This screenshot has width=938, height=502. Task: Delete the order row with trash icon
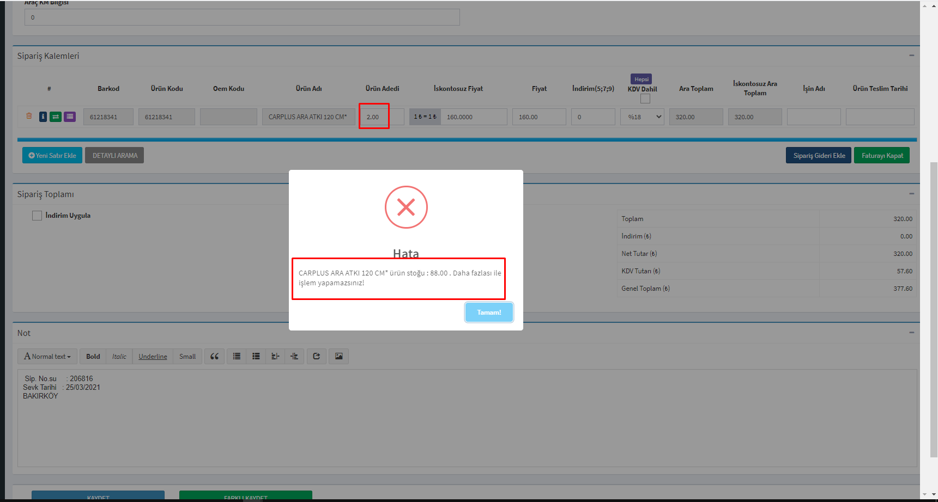coord(29,116)
